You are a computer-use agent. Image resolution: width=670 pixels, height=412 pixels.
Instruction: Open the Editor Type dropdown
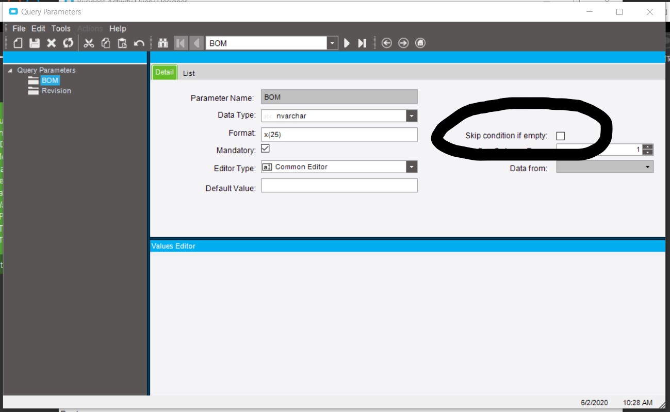[411, 167]
